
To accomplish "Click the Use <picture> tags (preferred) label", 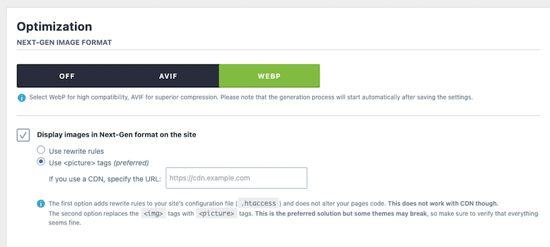I will coord(99,163).
